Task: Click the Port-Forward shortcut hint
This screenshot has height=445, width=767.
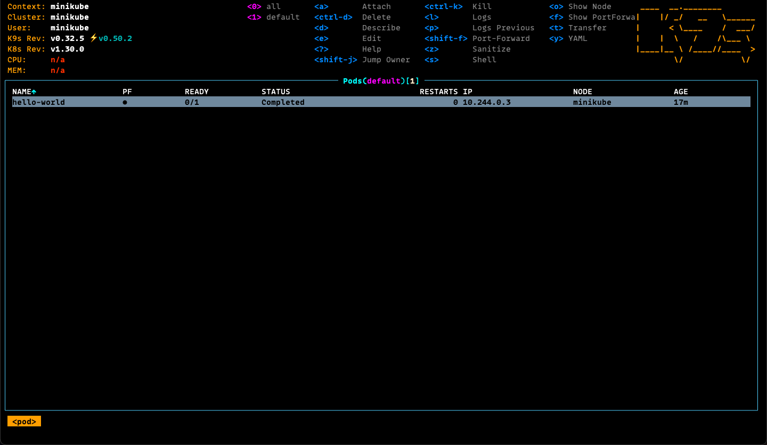Action: (x=501, y=38)
